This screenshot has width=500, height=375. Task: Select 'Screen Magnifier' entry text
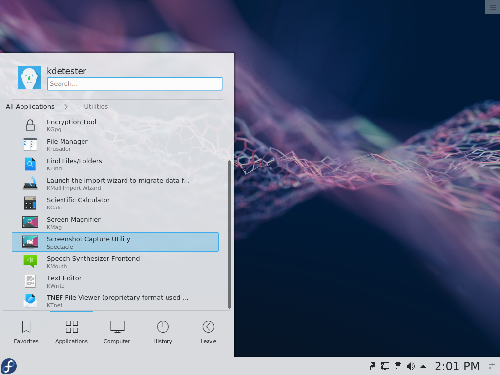pyautogui.click(x=74, y=219)
